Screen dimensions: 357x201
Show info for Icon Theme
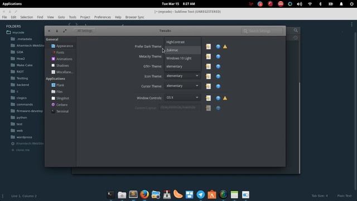click(218, 76)
